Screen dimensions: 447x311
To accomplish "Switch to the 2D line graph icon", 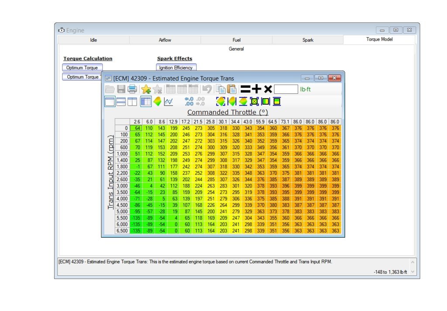I will (x=168, y=102).
